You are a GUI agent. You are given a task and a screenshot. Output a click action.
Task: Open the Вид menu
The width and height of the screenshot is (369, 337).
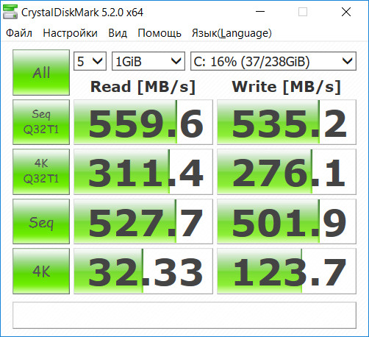[x=118, y=33]
